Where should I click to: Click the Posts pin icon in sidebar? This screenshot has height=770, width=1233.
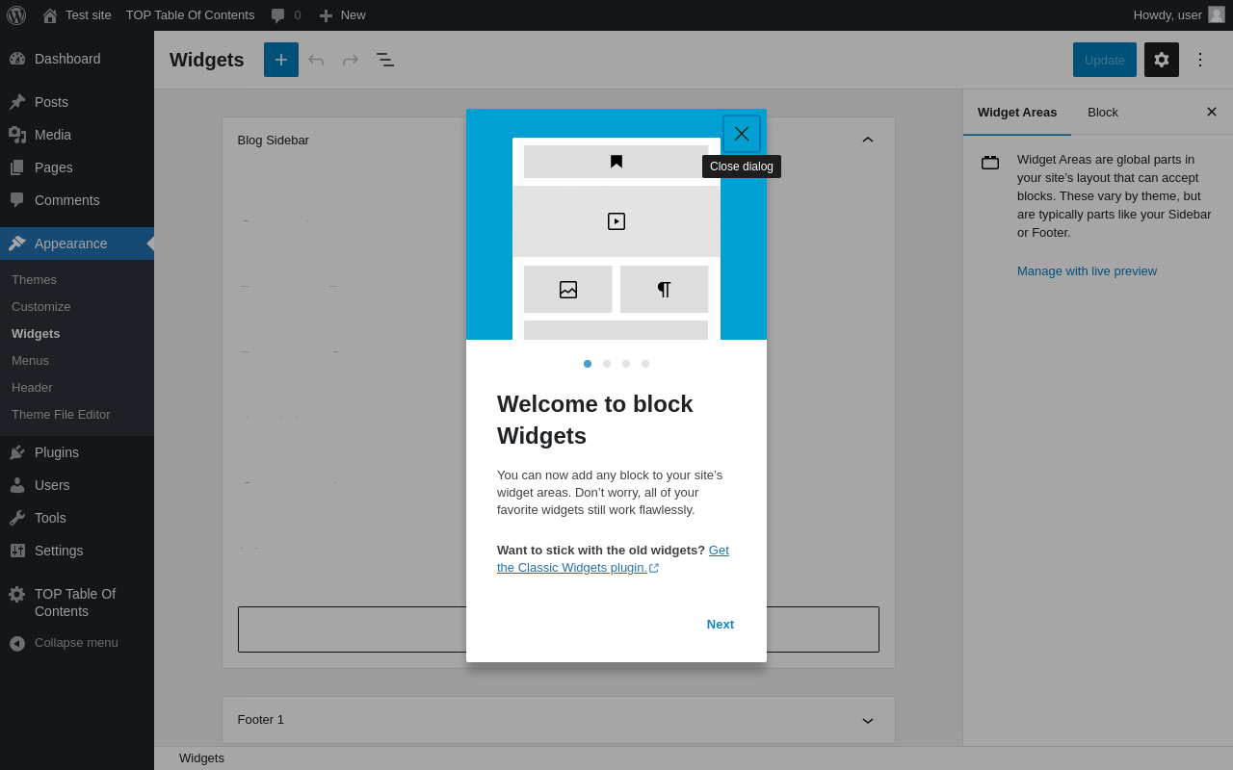click(x=17, y=102)
